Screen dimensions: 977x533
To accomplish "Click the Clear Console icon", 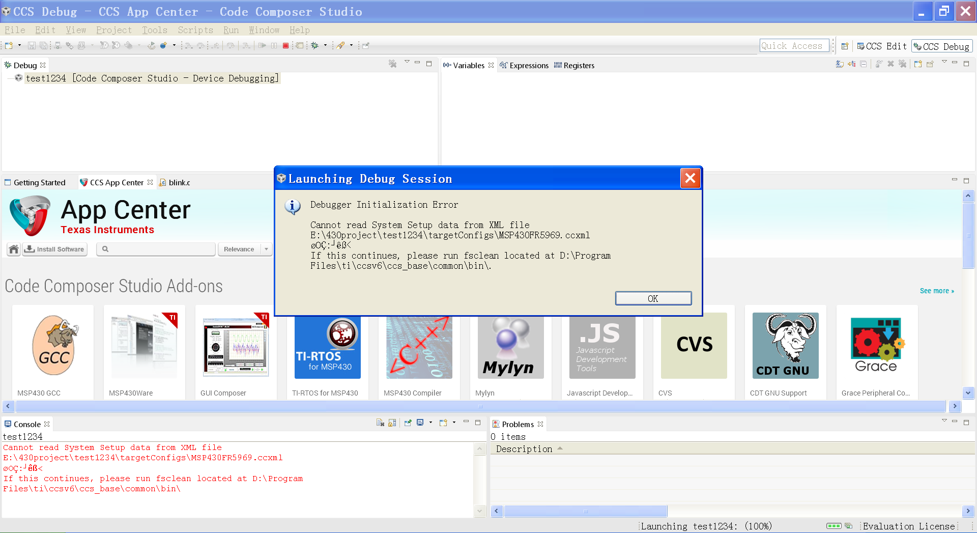I will pyautogui.click(x=380, y=423).
